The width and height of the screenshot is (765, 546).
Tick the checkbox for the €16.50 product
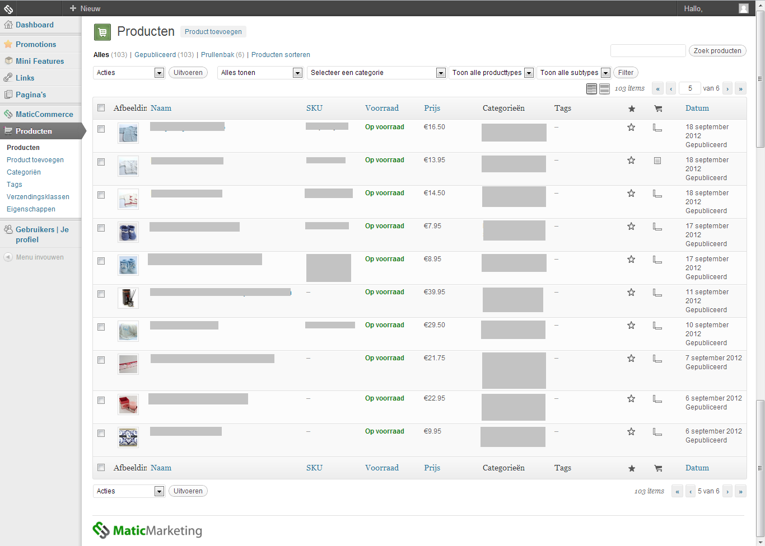(101, 129)
